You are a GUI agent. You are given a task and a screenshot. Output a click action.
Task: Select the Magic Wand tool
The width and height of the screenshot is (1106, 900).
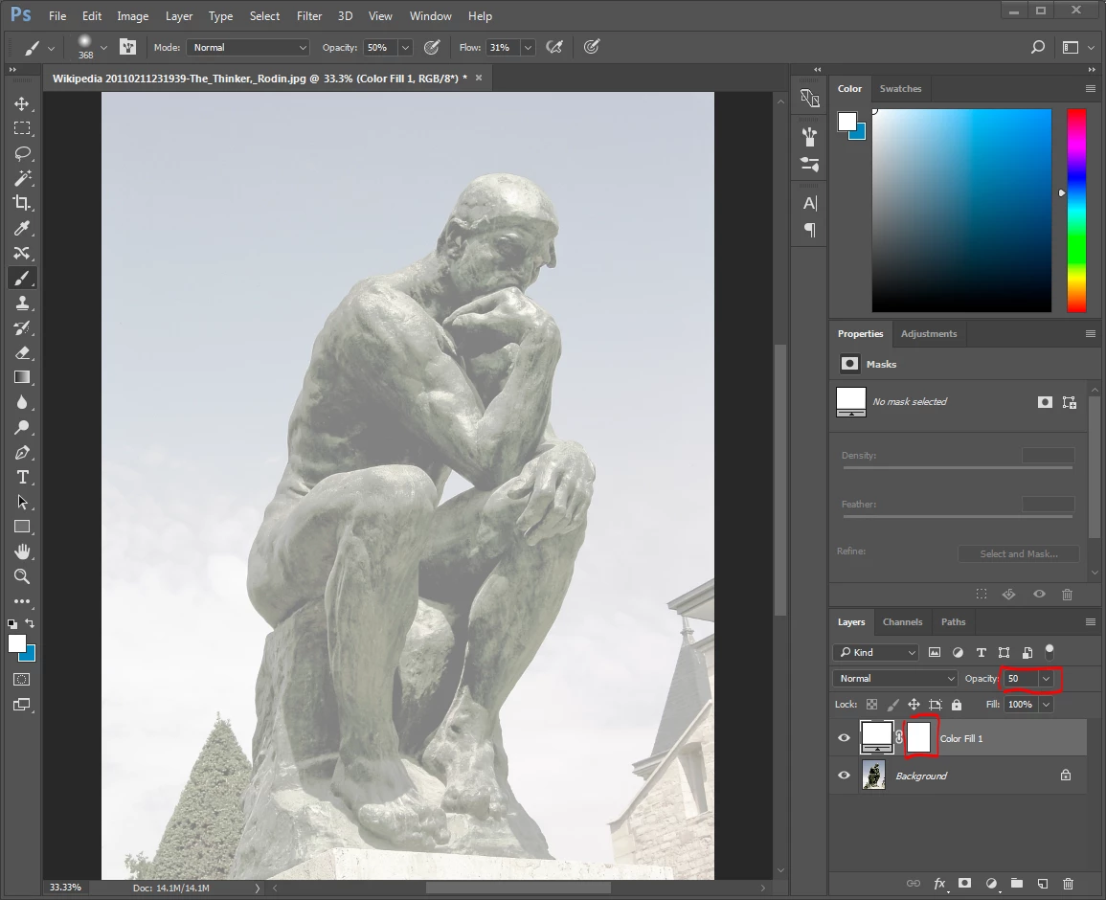tap(22, 178)
